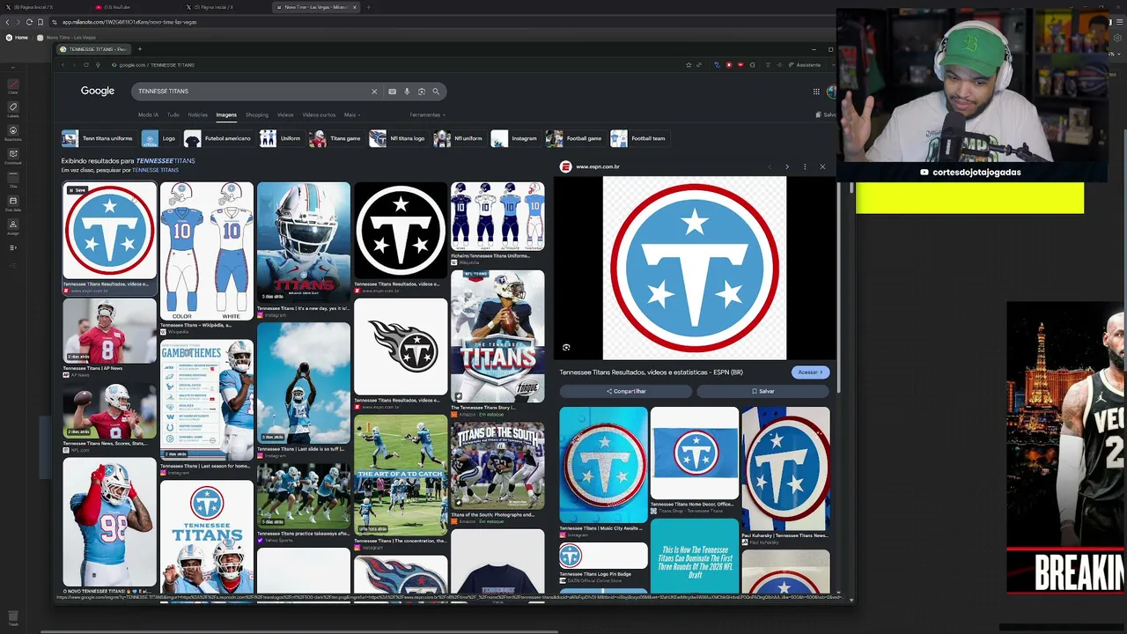Open Google Lens on the previewed image
Viewport: 1127px width, 634px height.
pyautogui.click(x=566, y=348)
